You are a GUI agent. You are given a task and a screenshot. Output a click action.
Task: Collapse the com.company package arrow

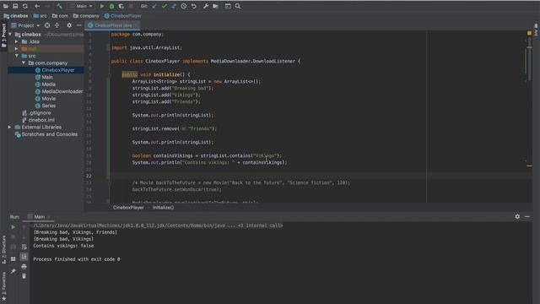pos(24,63)
